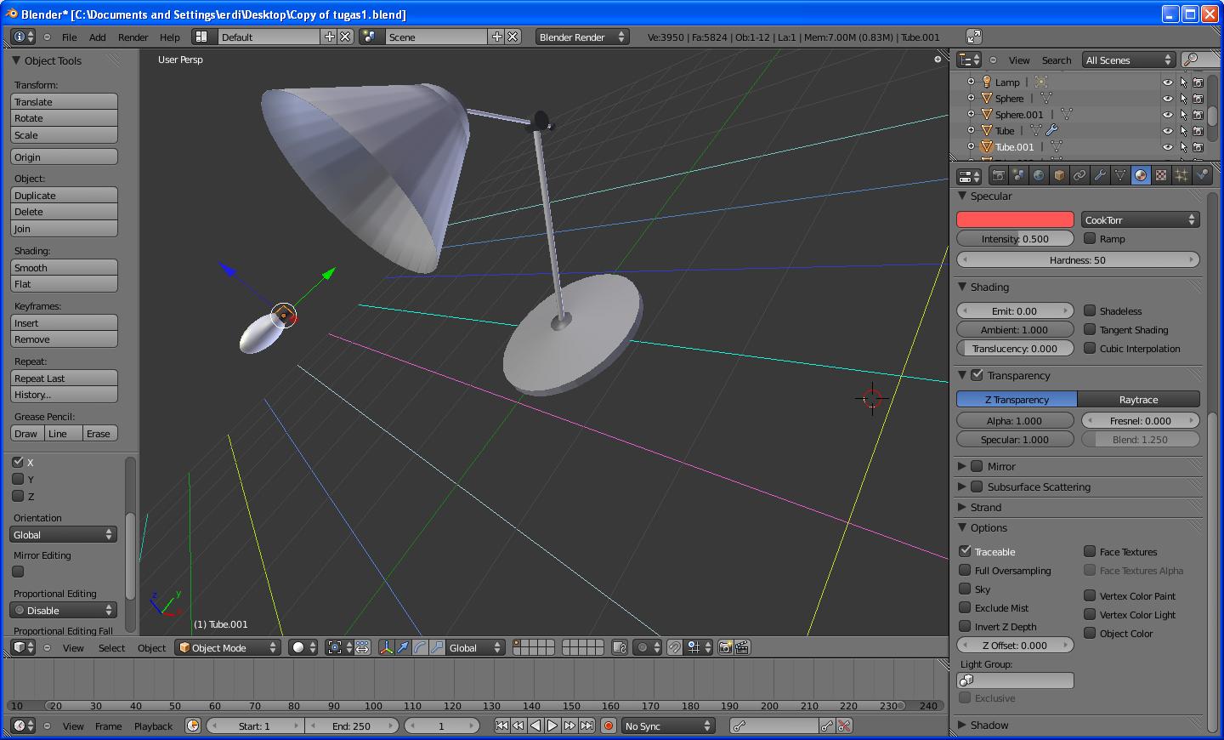Open the Object Constraints chain icon
1224x740 pixels.
click(1079, 175)
